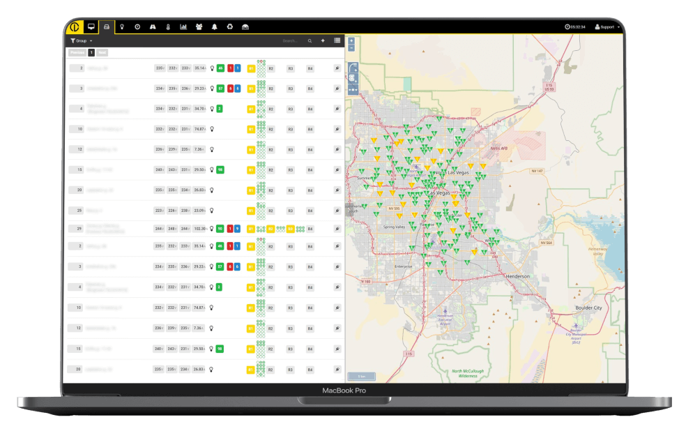The height and width of the screenshot is (431, 686).
Task: Open the notifications bell icon
Action: click(x=214, y=27)
